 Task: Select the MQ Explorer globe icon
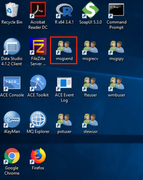click(x=38, y=119)
